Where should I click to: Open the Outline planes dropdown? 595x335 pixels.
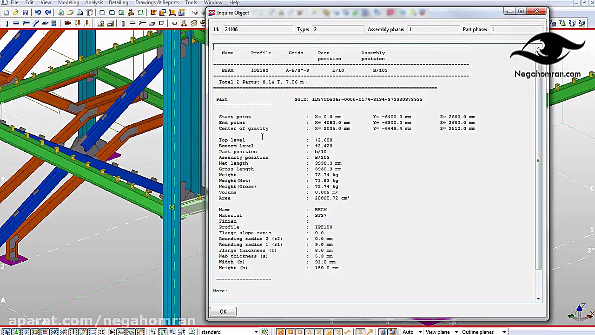484,332
